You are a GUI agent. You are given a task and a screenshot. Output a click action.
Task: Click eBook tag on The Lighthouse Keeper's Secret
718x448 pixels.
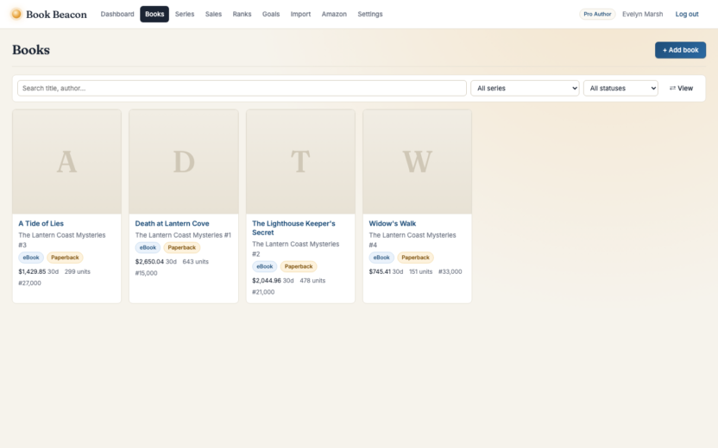[x=265, y=266]
